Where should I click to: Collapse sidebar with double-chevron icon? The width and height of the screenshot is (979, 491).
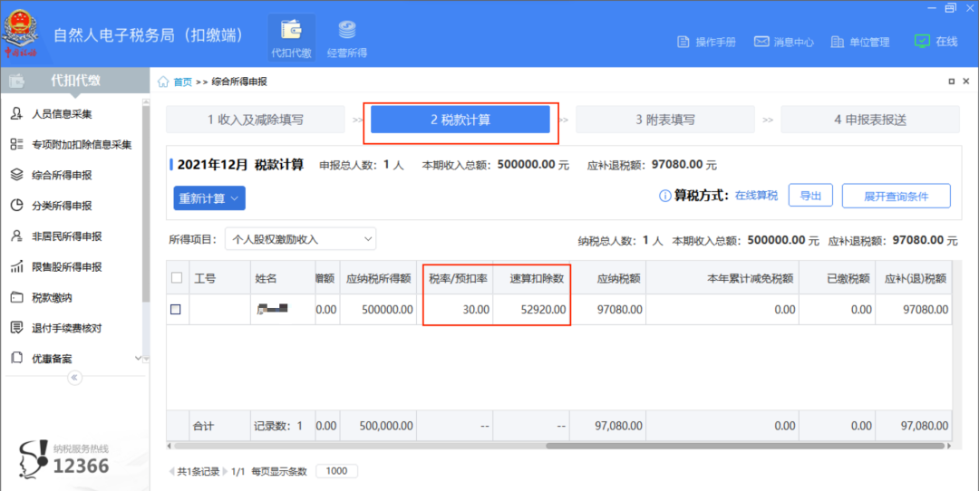(x=74, y=378)
